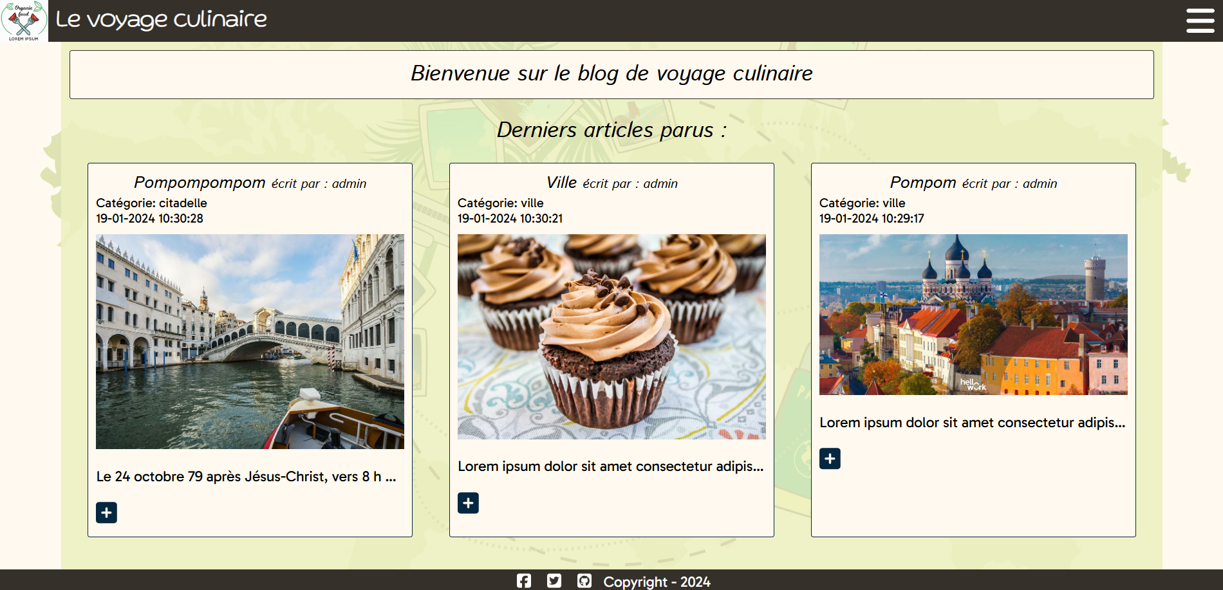Click the site title Le voyage culinaire

160,19
